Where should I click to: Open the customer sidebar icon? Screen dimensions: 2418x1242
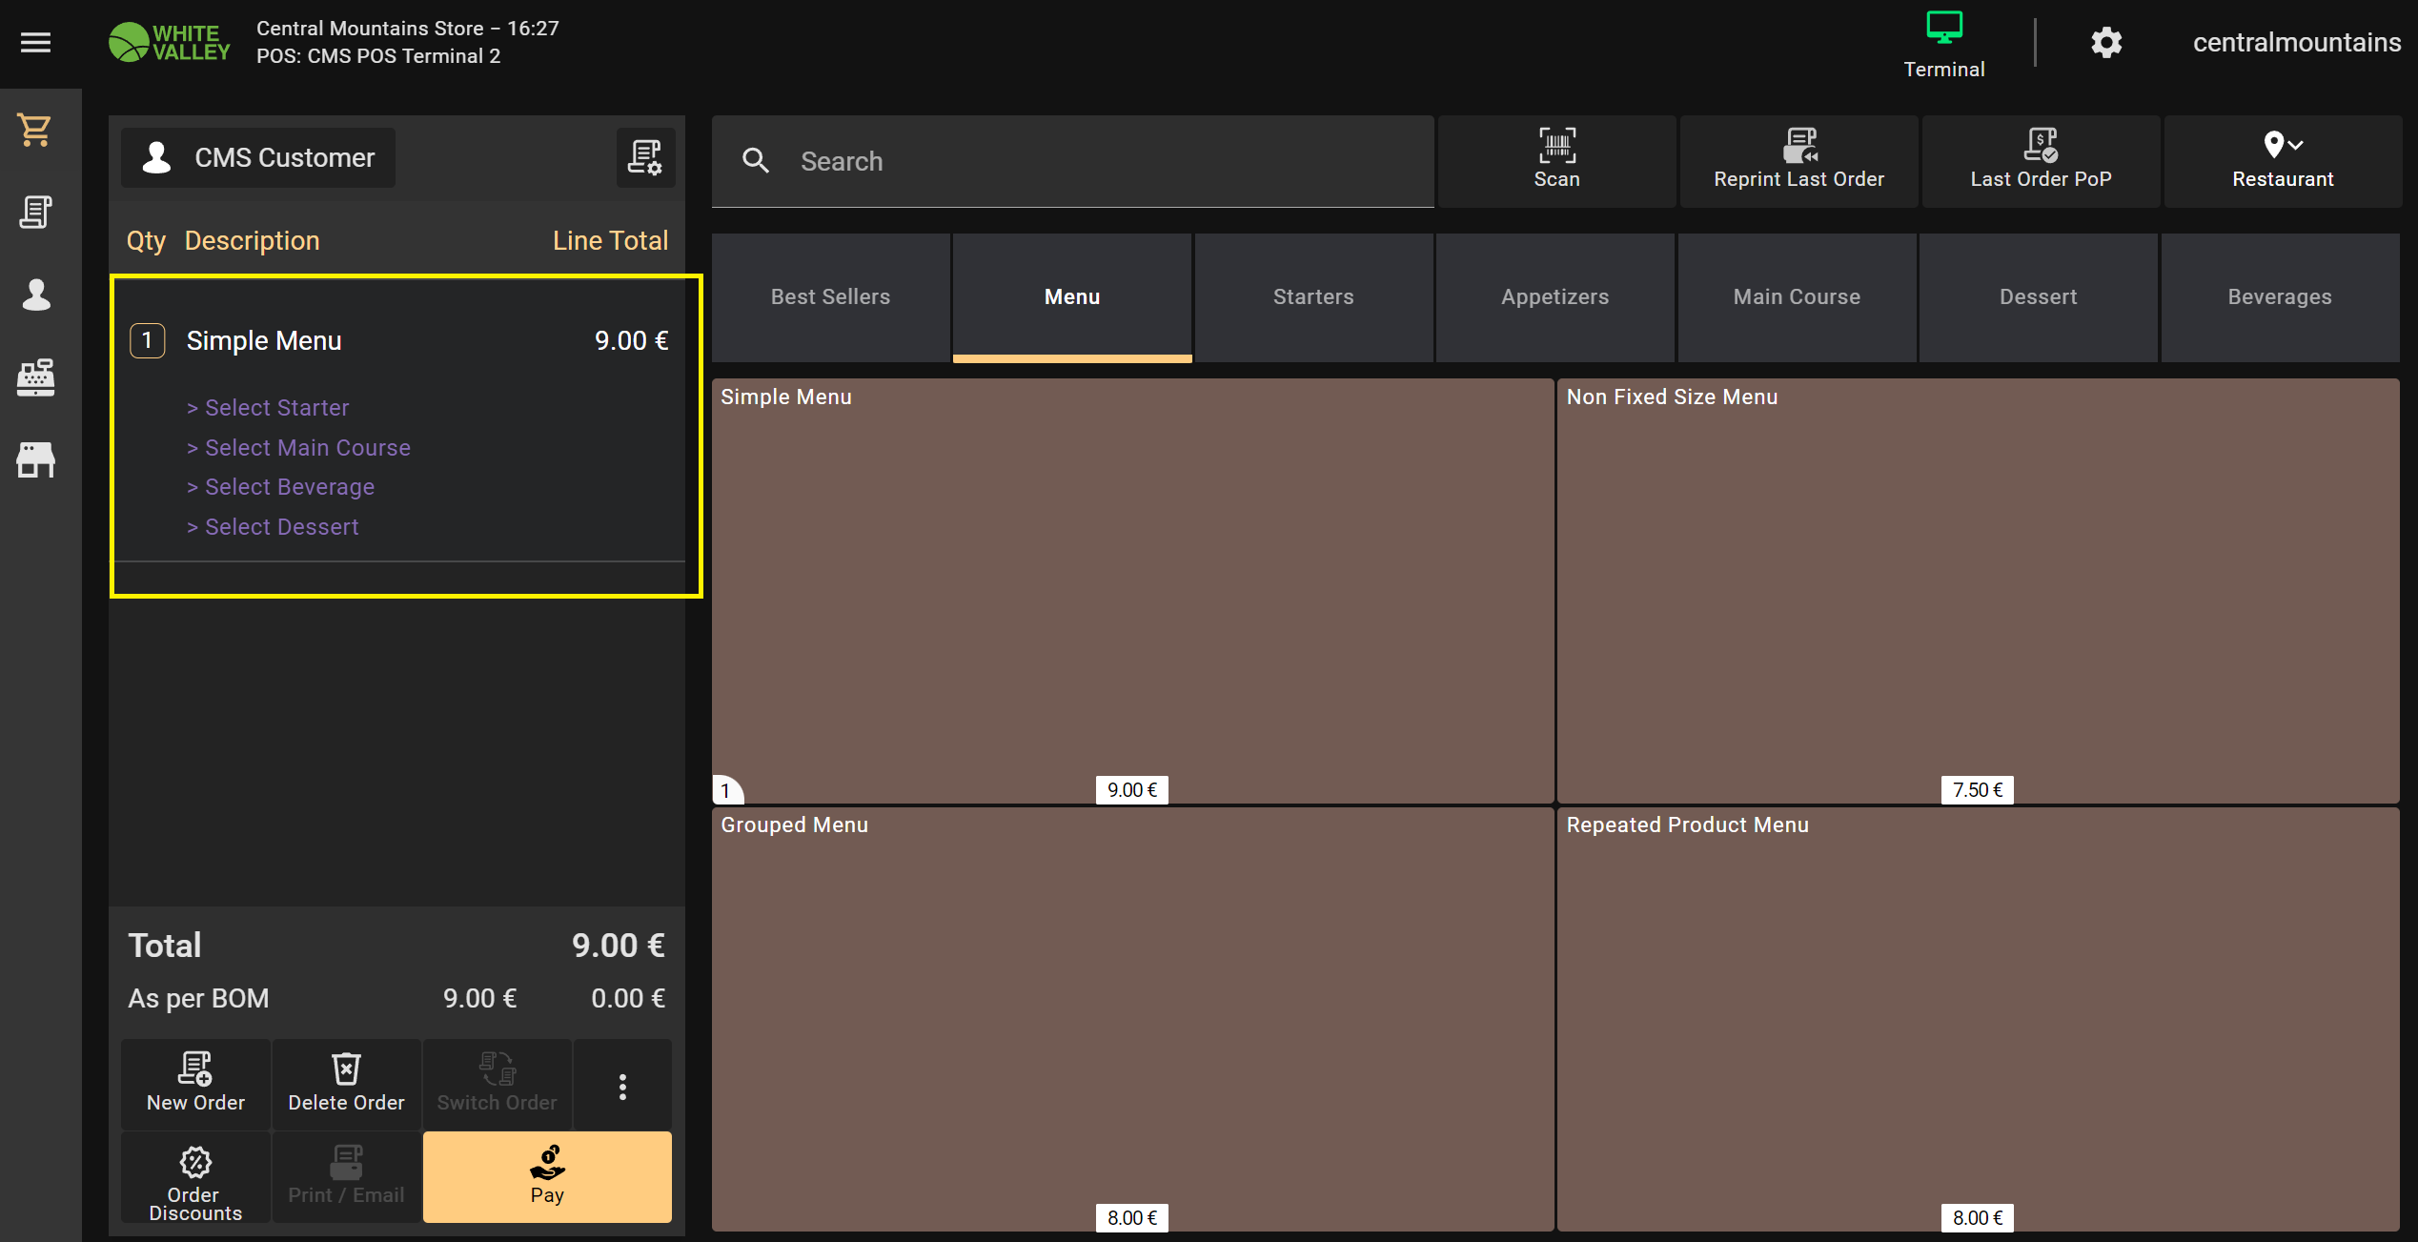click(35, 295)
